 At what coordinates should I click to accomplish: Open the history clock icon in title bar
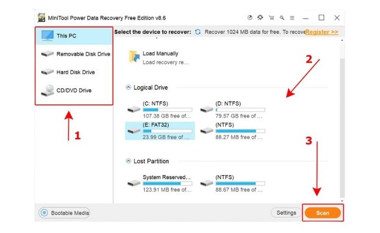pos(250,18)
